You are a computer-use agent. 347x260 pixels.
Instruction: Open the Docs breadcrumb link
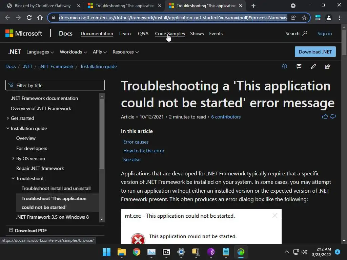click(x=11, y=67)
